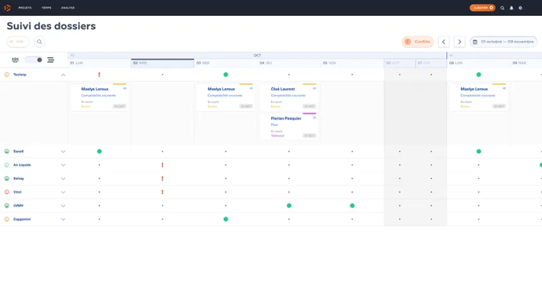Open notifications bell icon
Screen dimensions: 542x305
coord(511,8)
